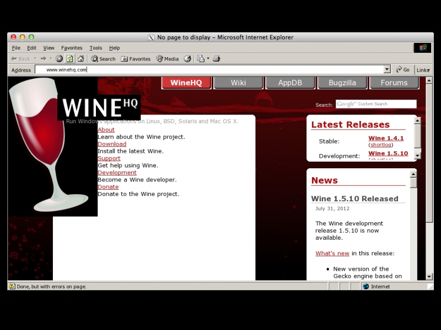
Task: Show browsing History via clock icon
Action: click(187, 59)
